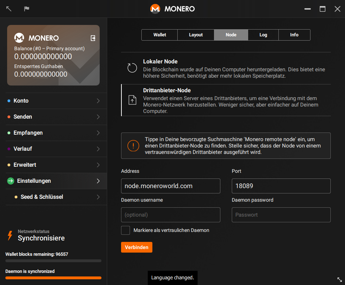Click the Address field with node.moneroworld.com
Viewport: 345px width, 285px height.
[171, 186]
